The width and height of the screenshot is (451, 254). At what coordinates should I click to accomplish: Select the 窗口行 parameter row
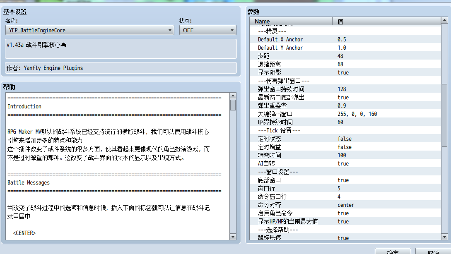345,189
